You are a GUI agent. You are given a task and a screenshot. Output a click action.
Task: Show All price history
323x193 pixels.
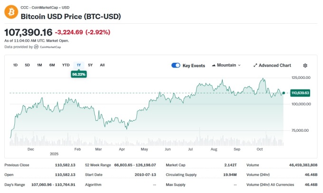tap(102, 65)
